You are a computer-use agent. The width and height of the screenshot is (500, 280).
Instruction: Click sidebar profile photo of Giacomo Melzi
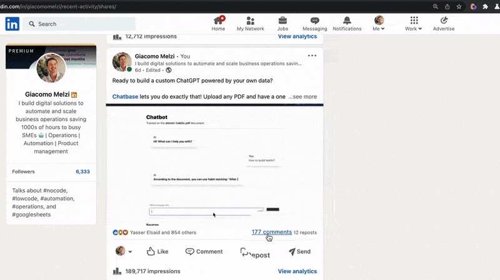(51, 68)
